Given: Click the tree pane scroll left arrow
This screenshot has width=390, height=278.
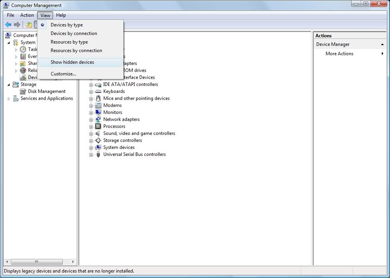Looking at the screenshot, I should click(x=7, y=262).
